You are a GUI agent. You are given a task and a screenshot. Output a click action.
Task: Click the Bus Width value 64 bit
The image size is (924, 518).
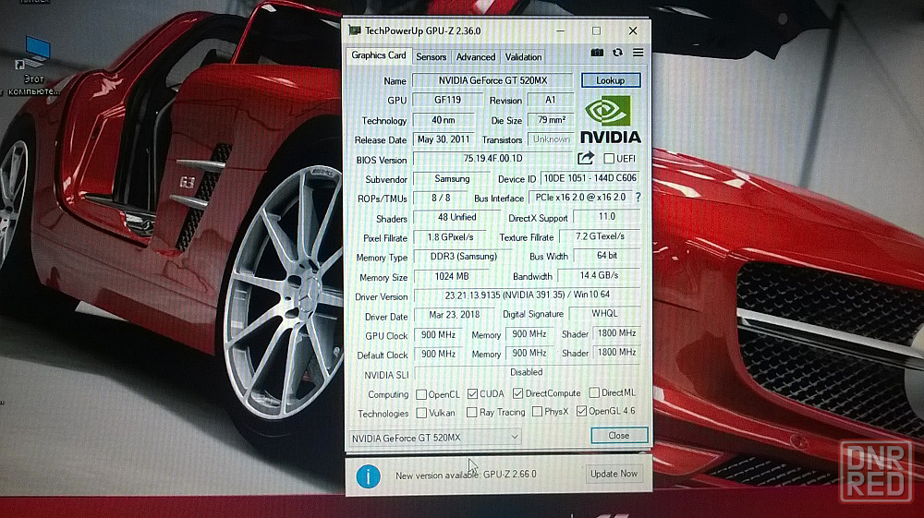pyautogui.click(x=607, y=256)
